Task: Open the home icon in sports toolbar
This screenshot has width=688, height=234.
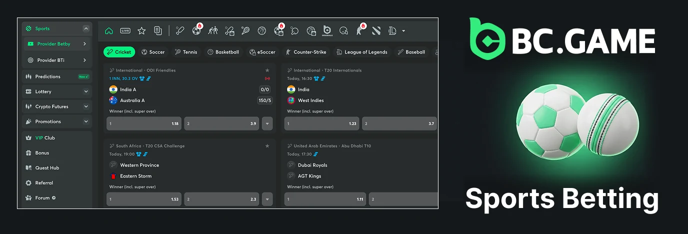Action: [109, 31]
